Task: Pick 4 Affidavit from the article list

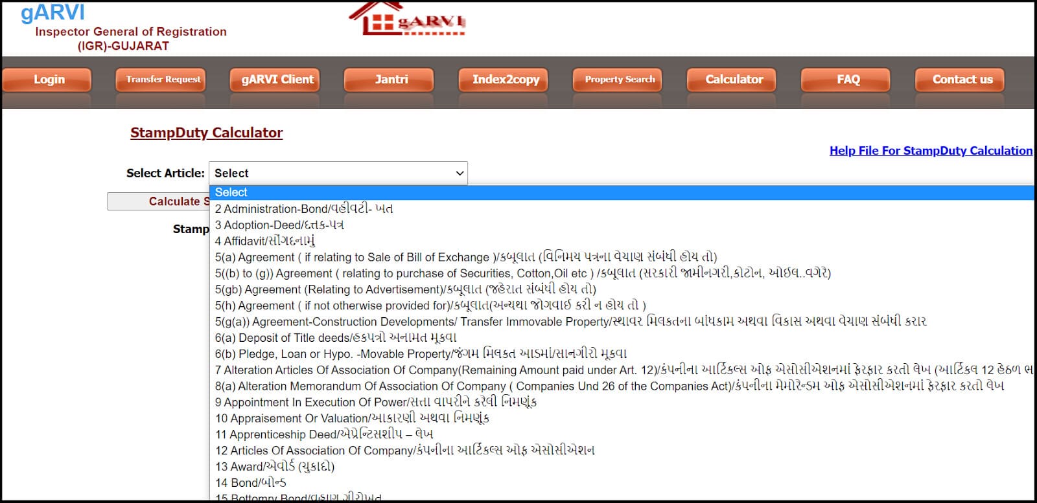Action: click(264, 241)
